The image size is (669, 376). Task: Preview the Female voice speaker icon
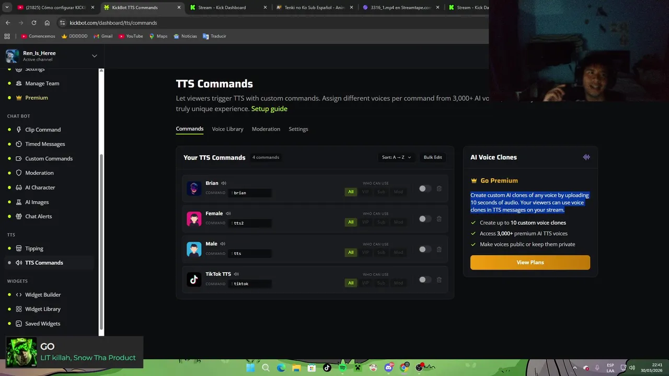coord(228,214)
